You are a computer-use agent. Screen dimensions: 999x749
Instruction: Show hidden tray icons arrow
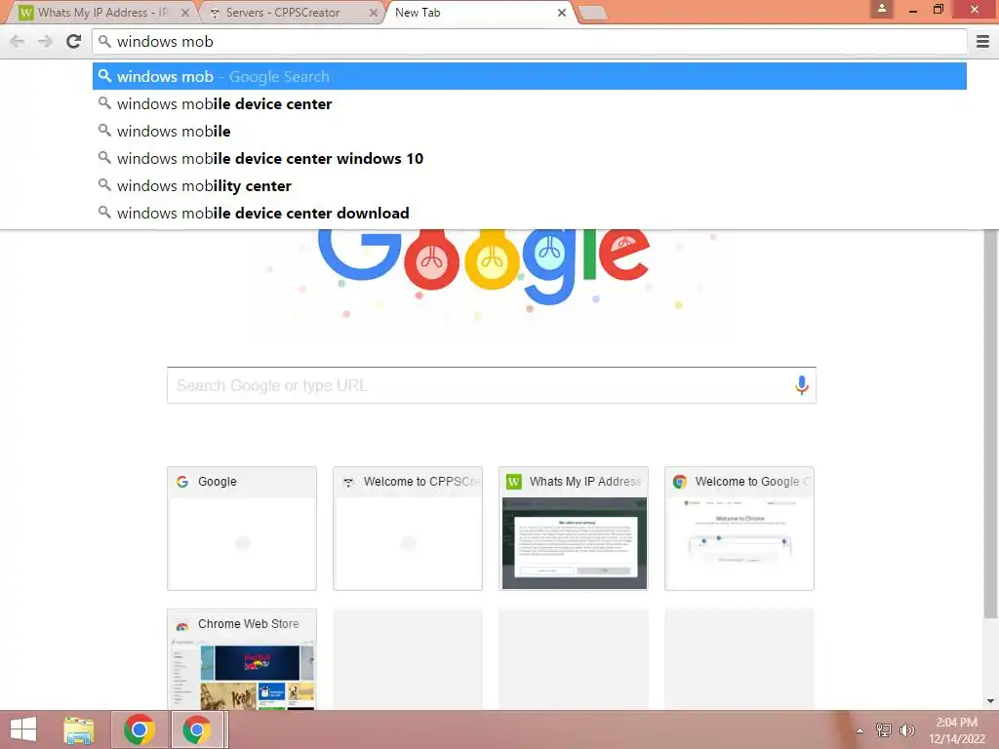point(860,730)
